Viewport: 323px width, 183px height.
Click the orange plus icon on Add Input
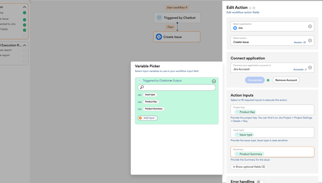[140, 118]
